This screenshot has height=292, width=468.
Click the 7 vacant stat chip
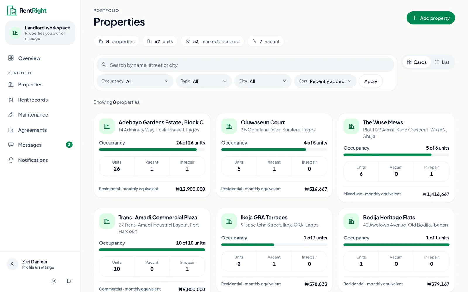pos(266,41)
